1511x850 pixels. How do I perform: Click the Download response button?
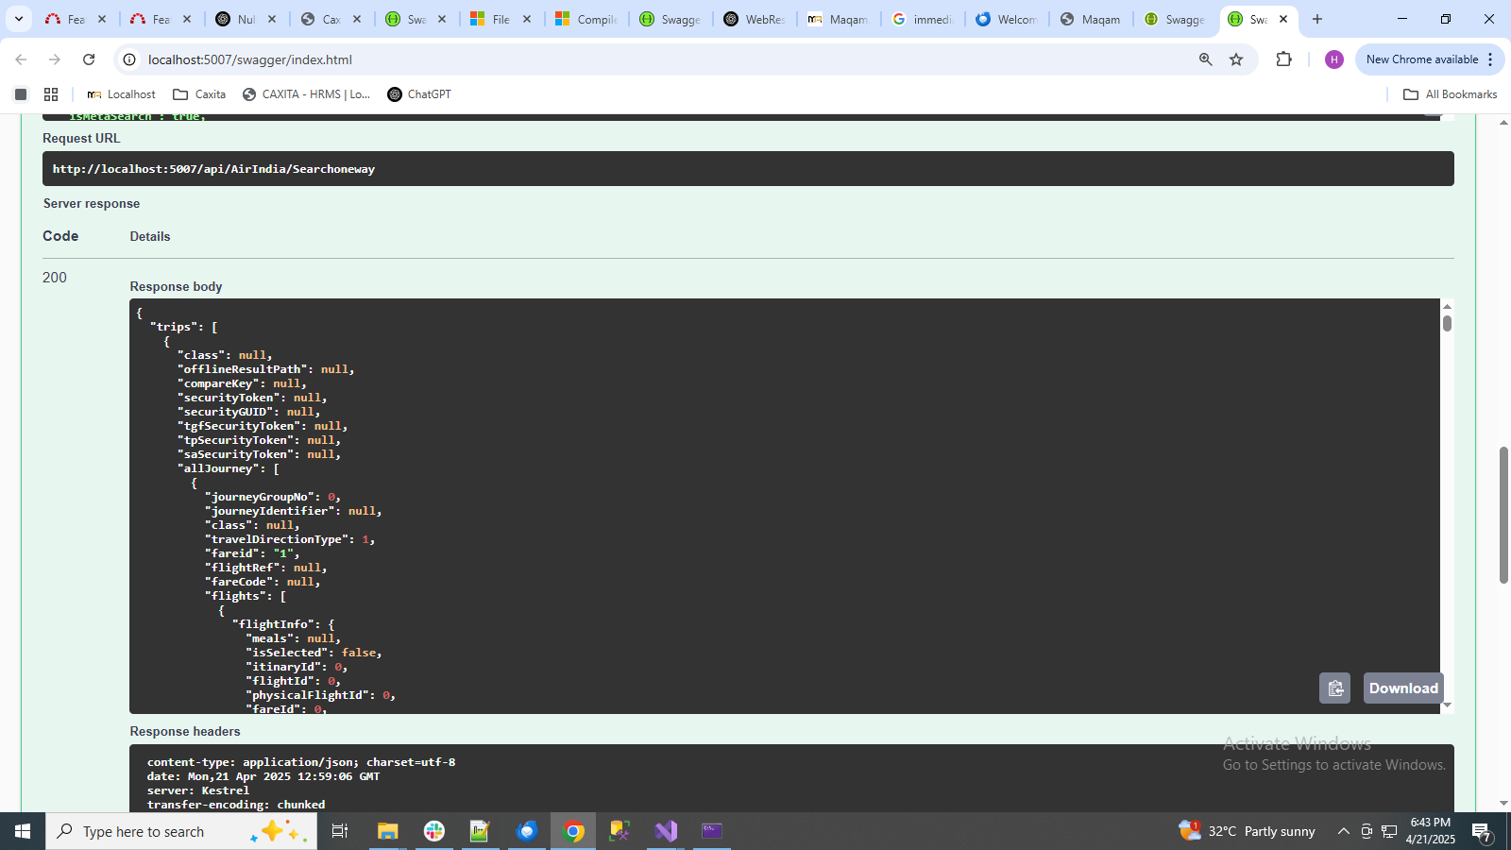tap(1403, 688)
